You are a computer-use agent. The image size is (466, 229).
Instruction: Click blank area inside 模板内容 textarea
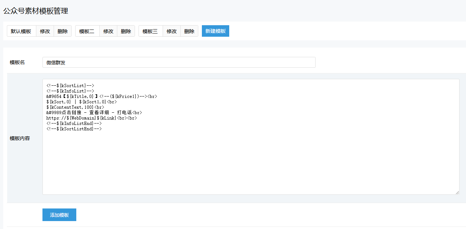tap(250, 162)
